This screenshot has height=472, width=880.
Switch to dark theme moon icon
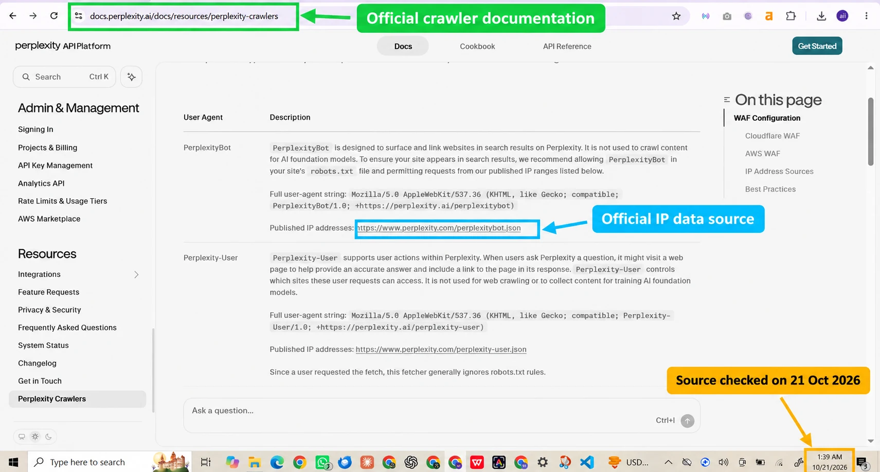48,437
